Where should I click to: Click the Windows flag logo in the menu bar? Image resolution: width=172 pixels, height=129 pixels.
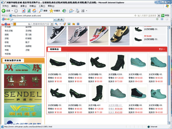[167, 6]
